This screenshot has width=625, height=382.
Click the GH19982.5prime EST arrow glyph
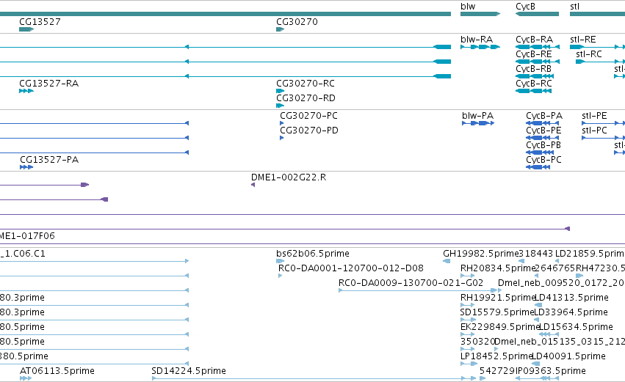(447, 261)
